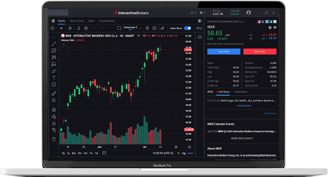Collapse the indicator legend chevron
The width and height of the screenshot is (328, 177).
(64, 45)
